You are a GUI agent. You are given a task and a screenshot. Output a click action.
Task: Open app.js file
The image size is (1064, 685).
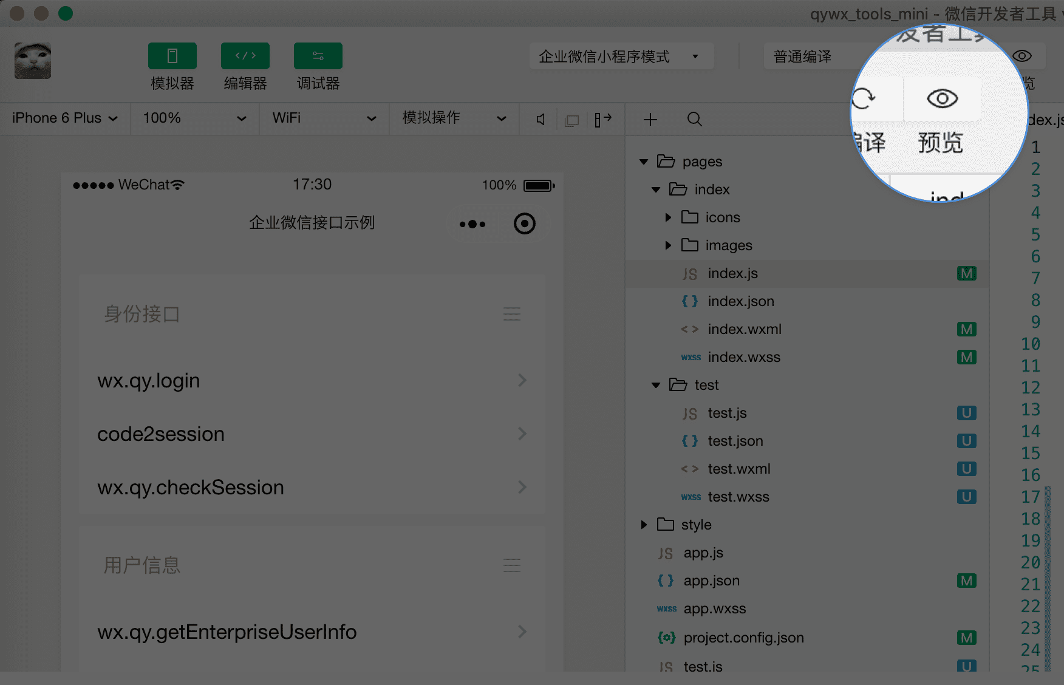[807, 553]
